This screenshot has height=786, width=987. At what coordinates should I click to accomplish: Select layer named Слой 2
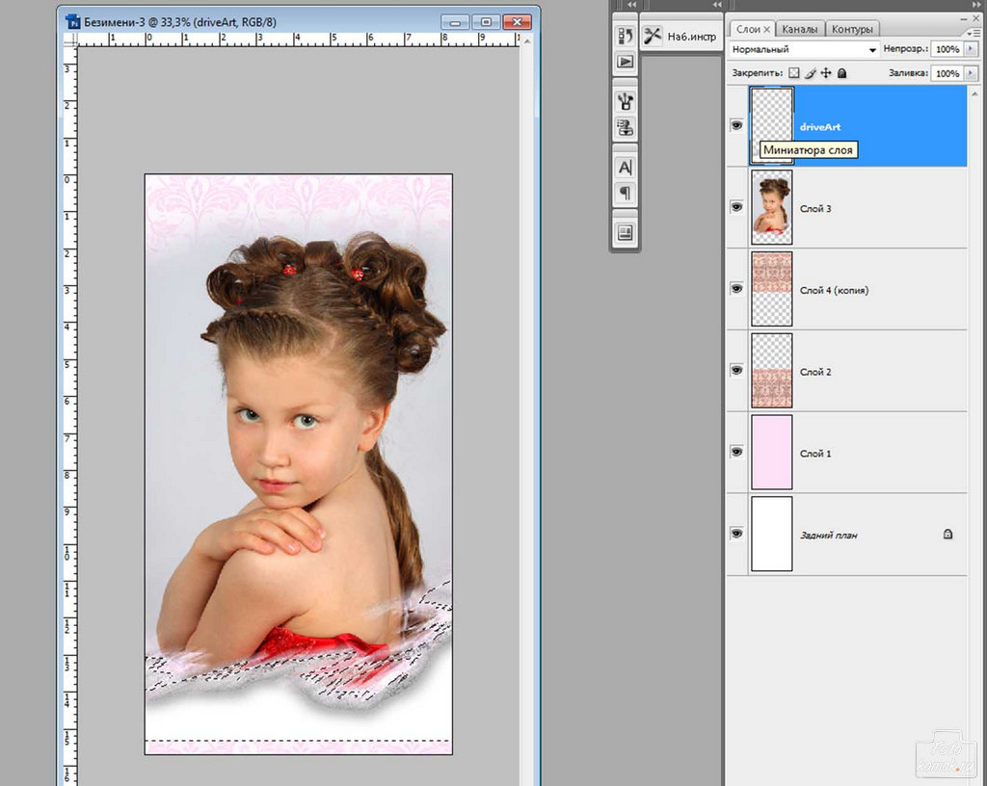pos(815,372)
